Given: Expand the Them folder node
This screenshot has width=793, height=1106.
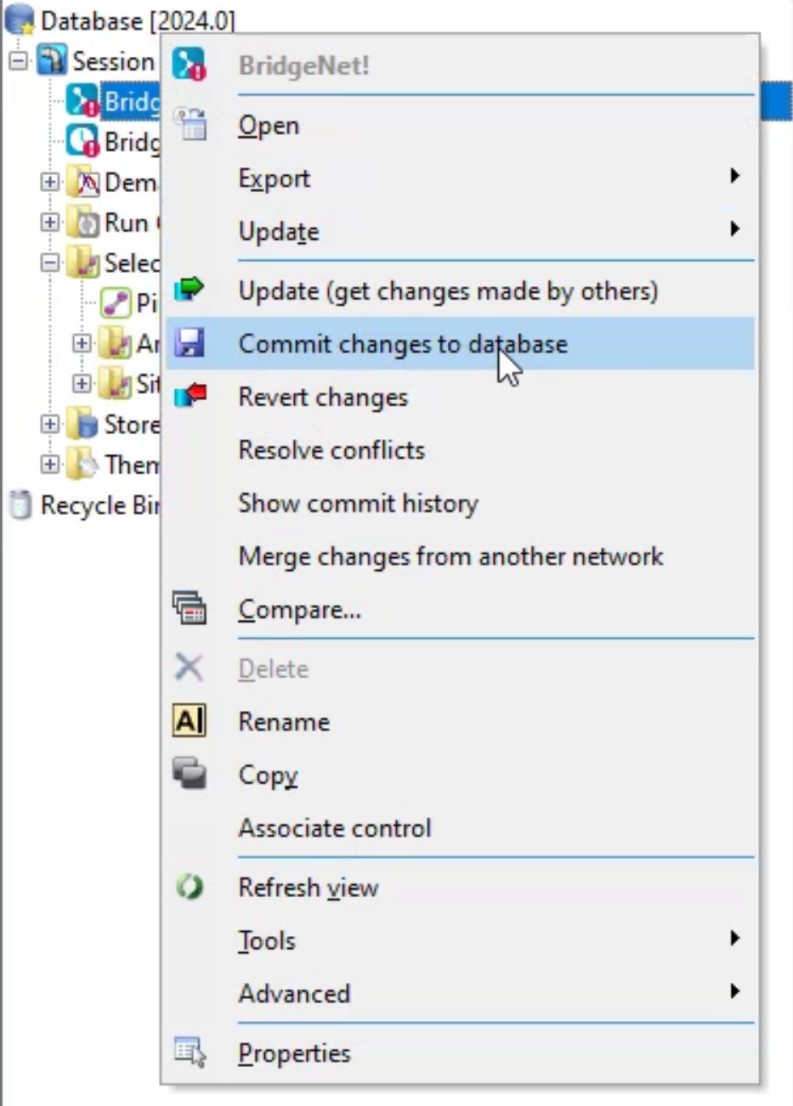Looking at the screenshot, I should [x=50, y=465].
